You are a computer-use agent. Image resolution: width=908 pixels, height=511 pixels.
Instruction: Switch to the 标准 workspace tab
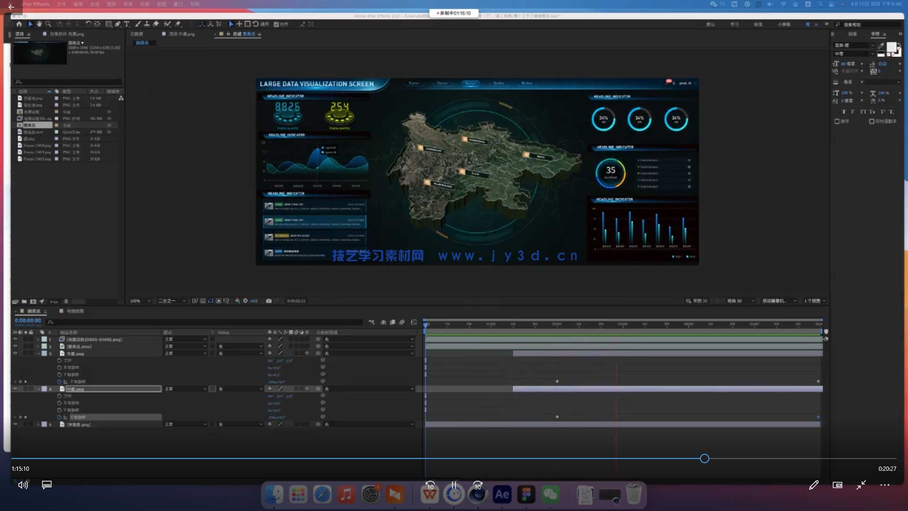(758, 24)
